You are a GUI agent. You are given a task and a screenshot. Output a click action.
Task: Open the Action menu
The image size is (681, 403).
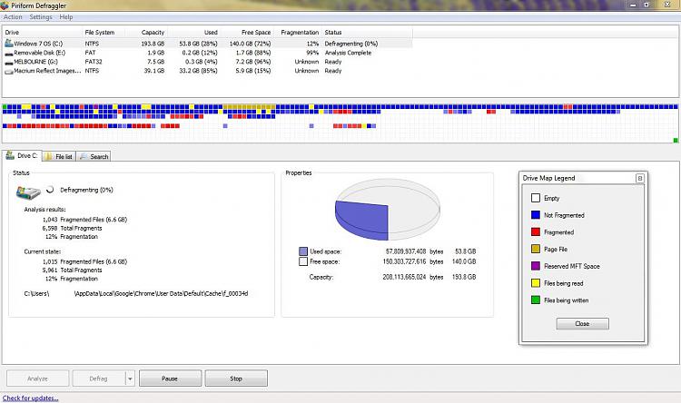tap(13, 17)
